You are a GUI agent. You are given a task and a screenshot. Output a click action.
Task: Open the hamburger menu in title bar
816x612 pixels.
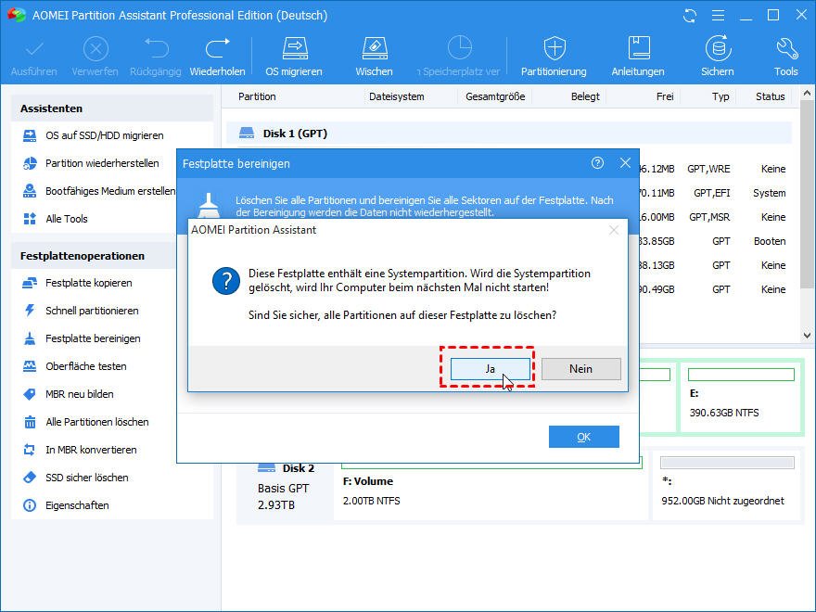[x=718, y=16]
